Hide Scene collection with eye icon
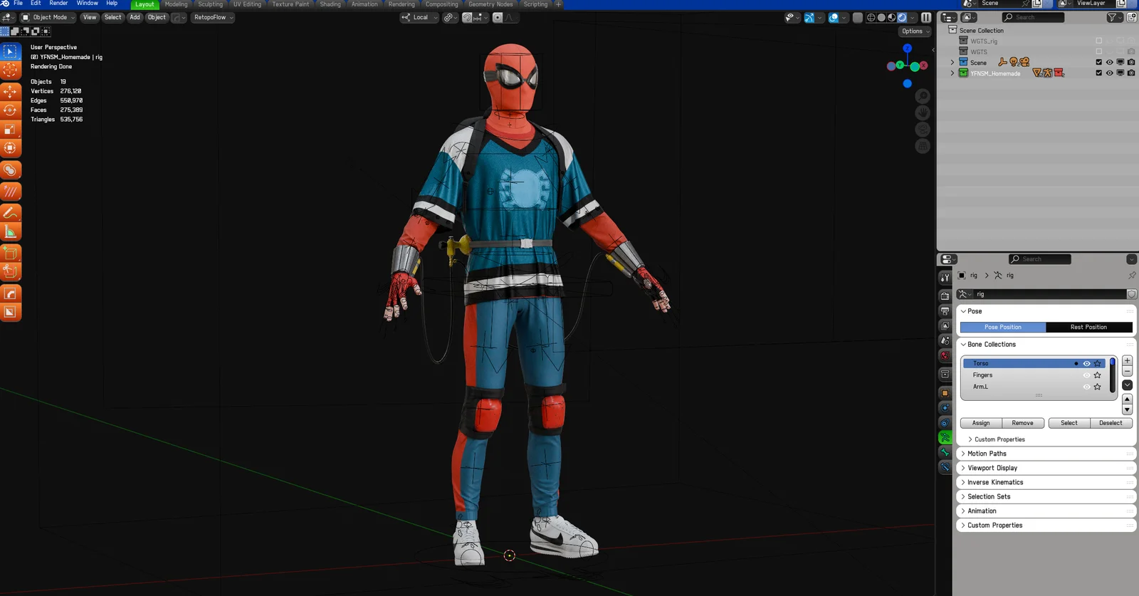The width and height of the screenshot is (1139, 596). pos(1109,62)
